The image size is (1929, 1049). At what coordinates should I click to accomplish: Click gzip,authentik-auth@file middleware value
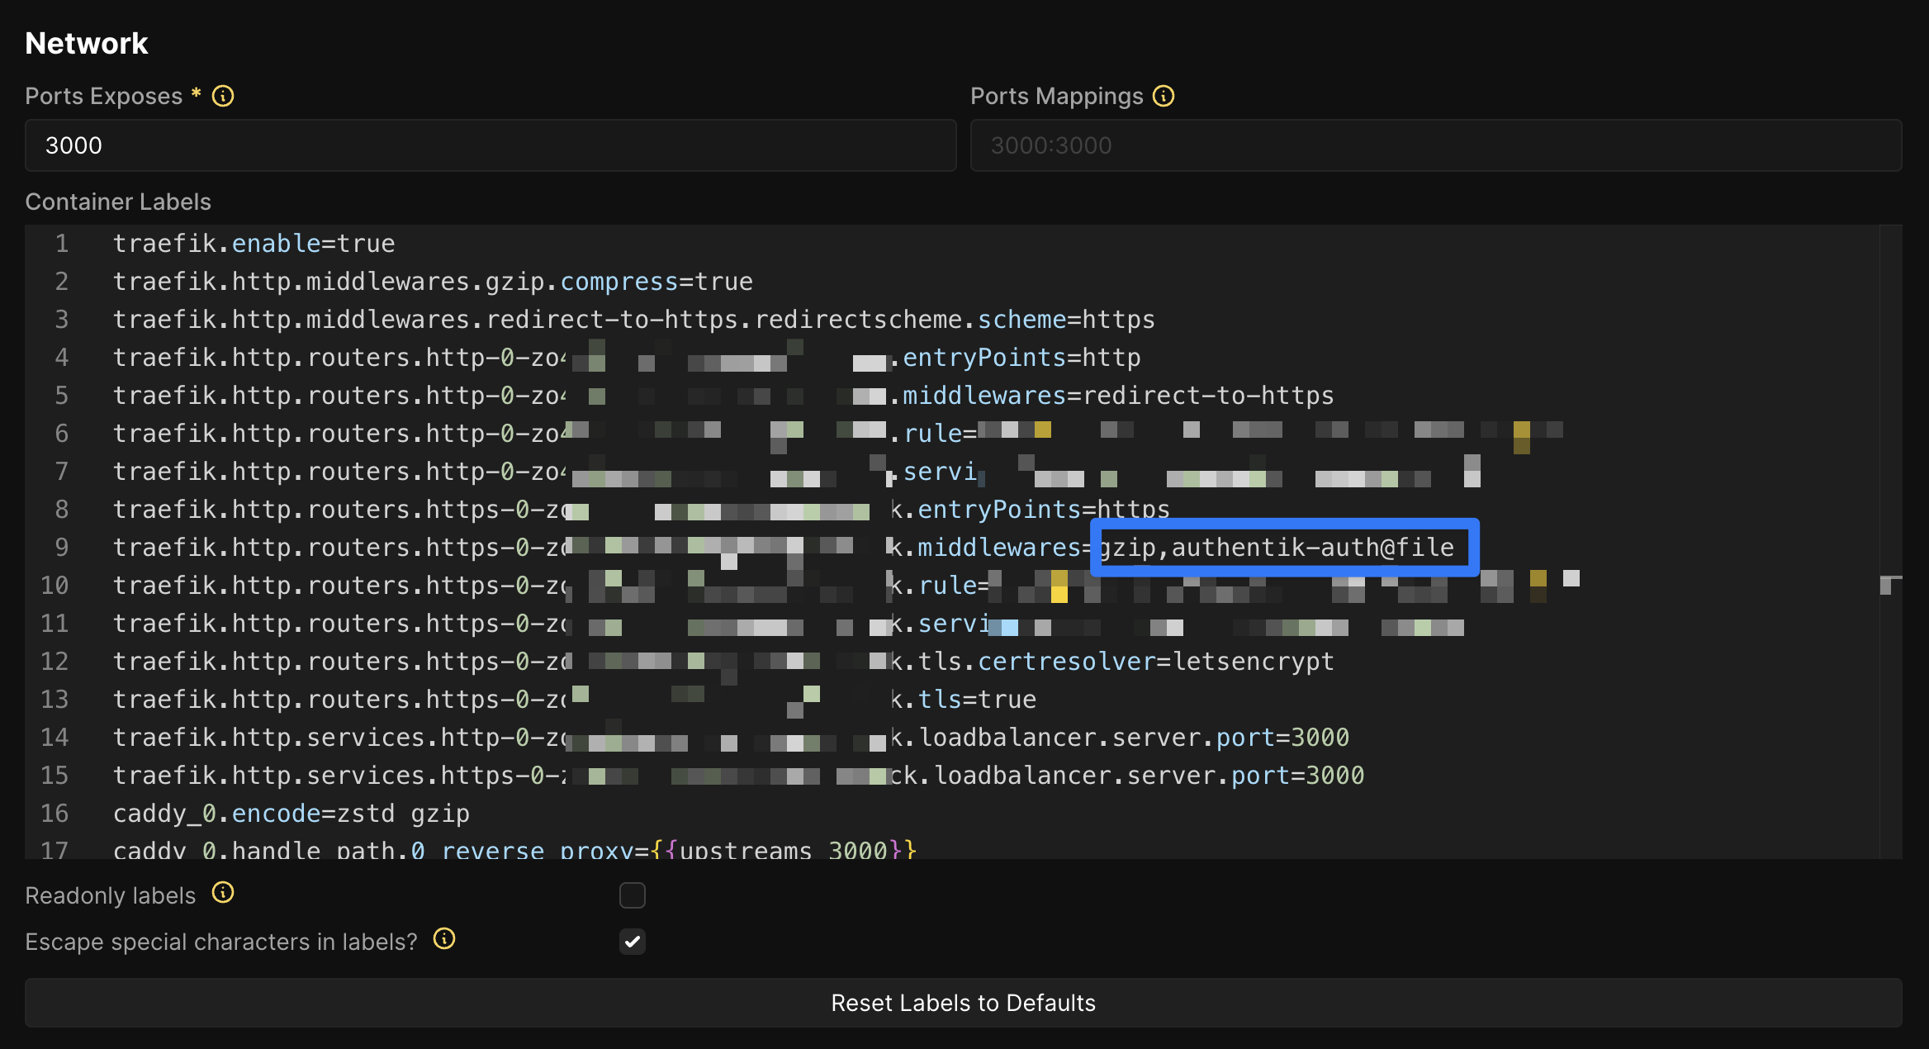tap(1277, 548)
